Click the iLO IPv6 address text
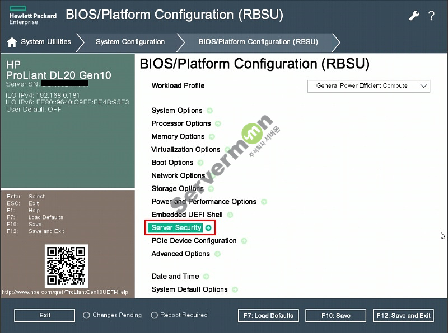The width and height of the screenshot is (448, 333). click(67, 102)
